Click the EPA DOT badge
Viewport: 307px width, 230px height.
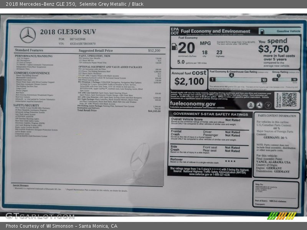pyautogui.click(x=175, y=31)
